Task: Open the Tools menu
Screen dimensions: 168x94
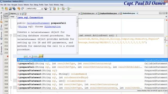Action: [x=51, y=5]
